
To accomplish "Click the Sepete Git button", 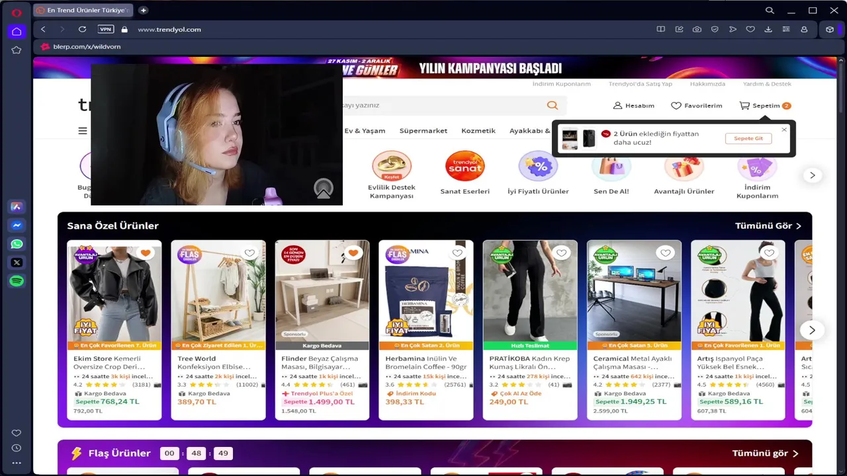I will tap(748, 138).
